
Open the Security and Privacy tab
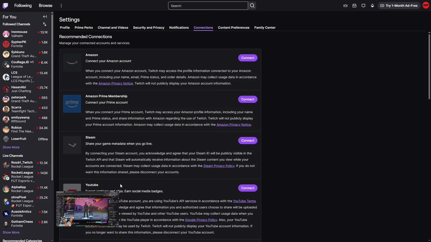[x=149, y=28]
